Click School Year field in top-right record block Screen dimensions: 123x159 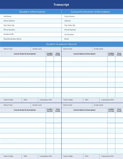pyautogui.click(x=77, y=49)
